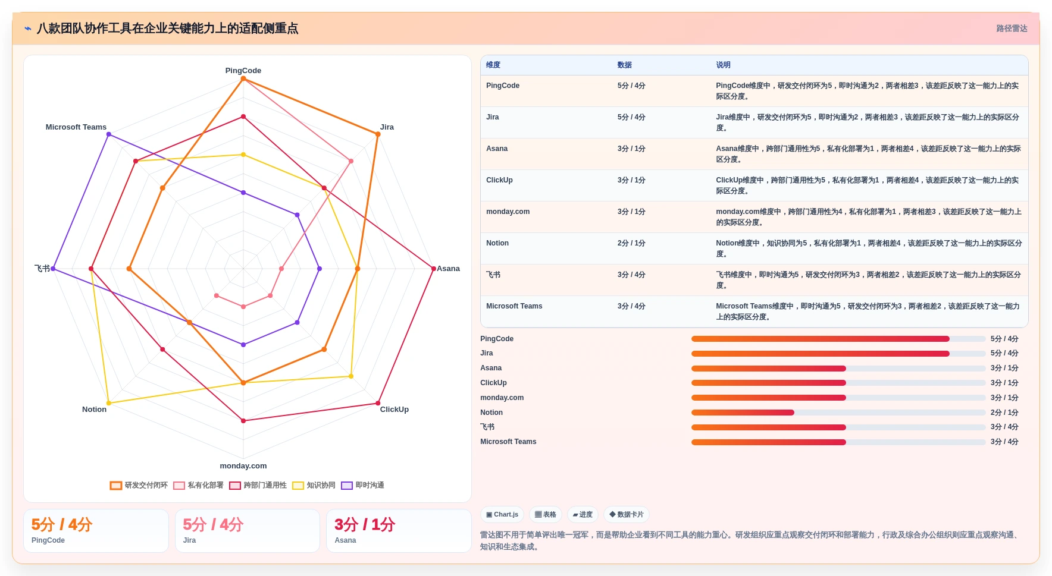This screenshot has width=1052, height=576.
Task: Click the 进度 tag chip
Action: click(583, 515)
